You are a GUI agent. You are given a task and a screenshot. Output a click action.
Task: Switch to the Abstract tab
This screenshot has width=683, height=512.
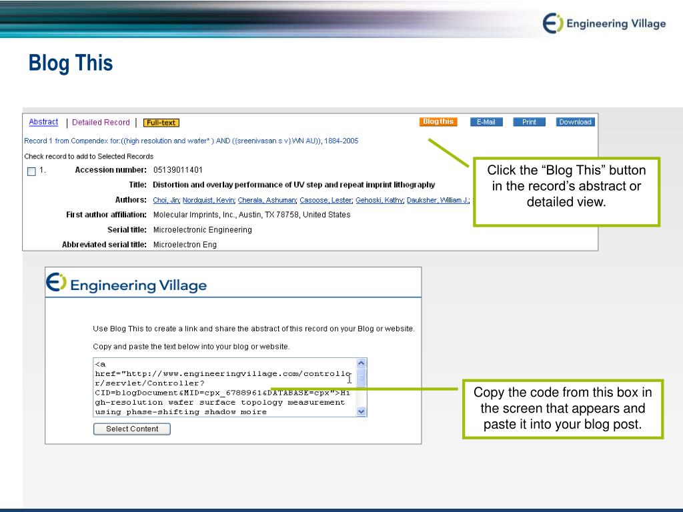[43, 122]
